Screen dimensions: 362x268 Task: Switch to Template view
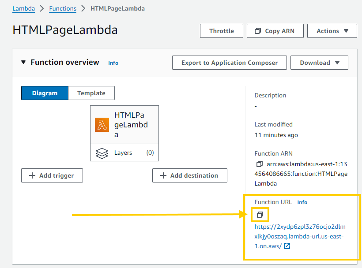[91, 93]
